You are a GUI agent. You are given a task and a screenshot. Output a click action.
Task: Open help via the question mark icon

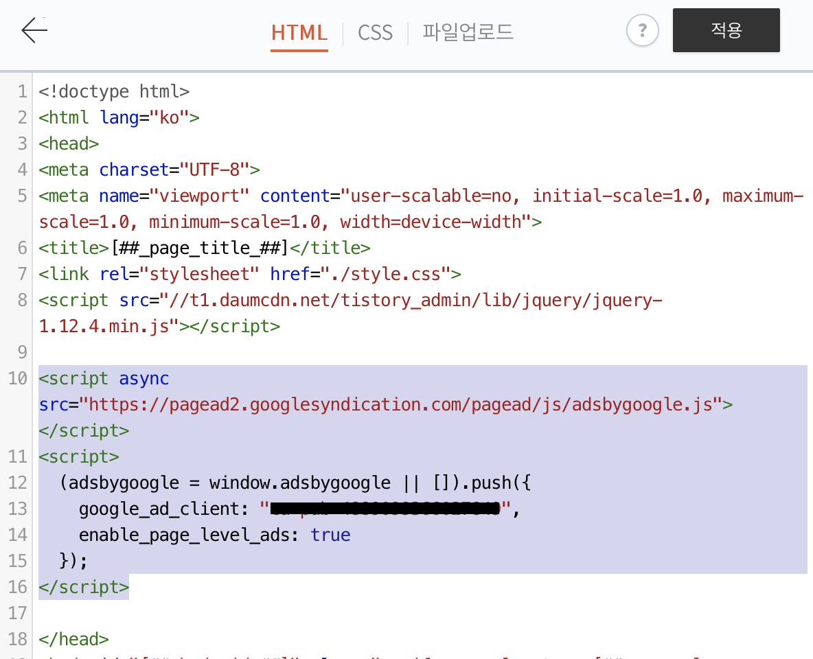pos(643,31)
